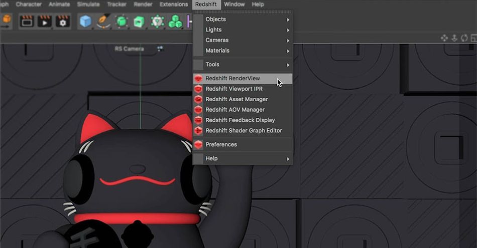Open Redshift AOV Manager
This screenshot has height=248, width=477.
click(243, 110)
